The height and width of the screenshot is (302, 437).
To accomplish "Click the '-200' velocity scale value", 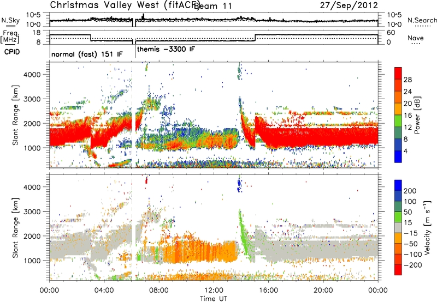I will pos(413,265).
